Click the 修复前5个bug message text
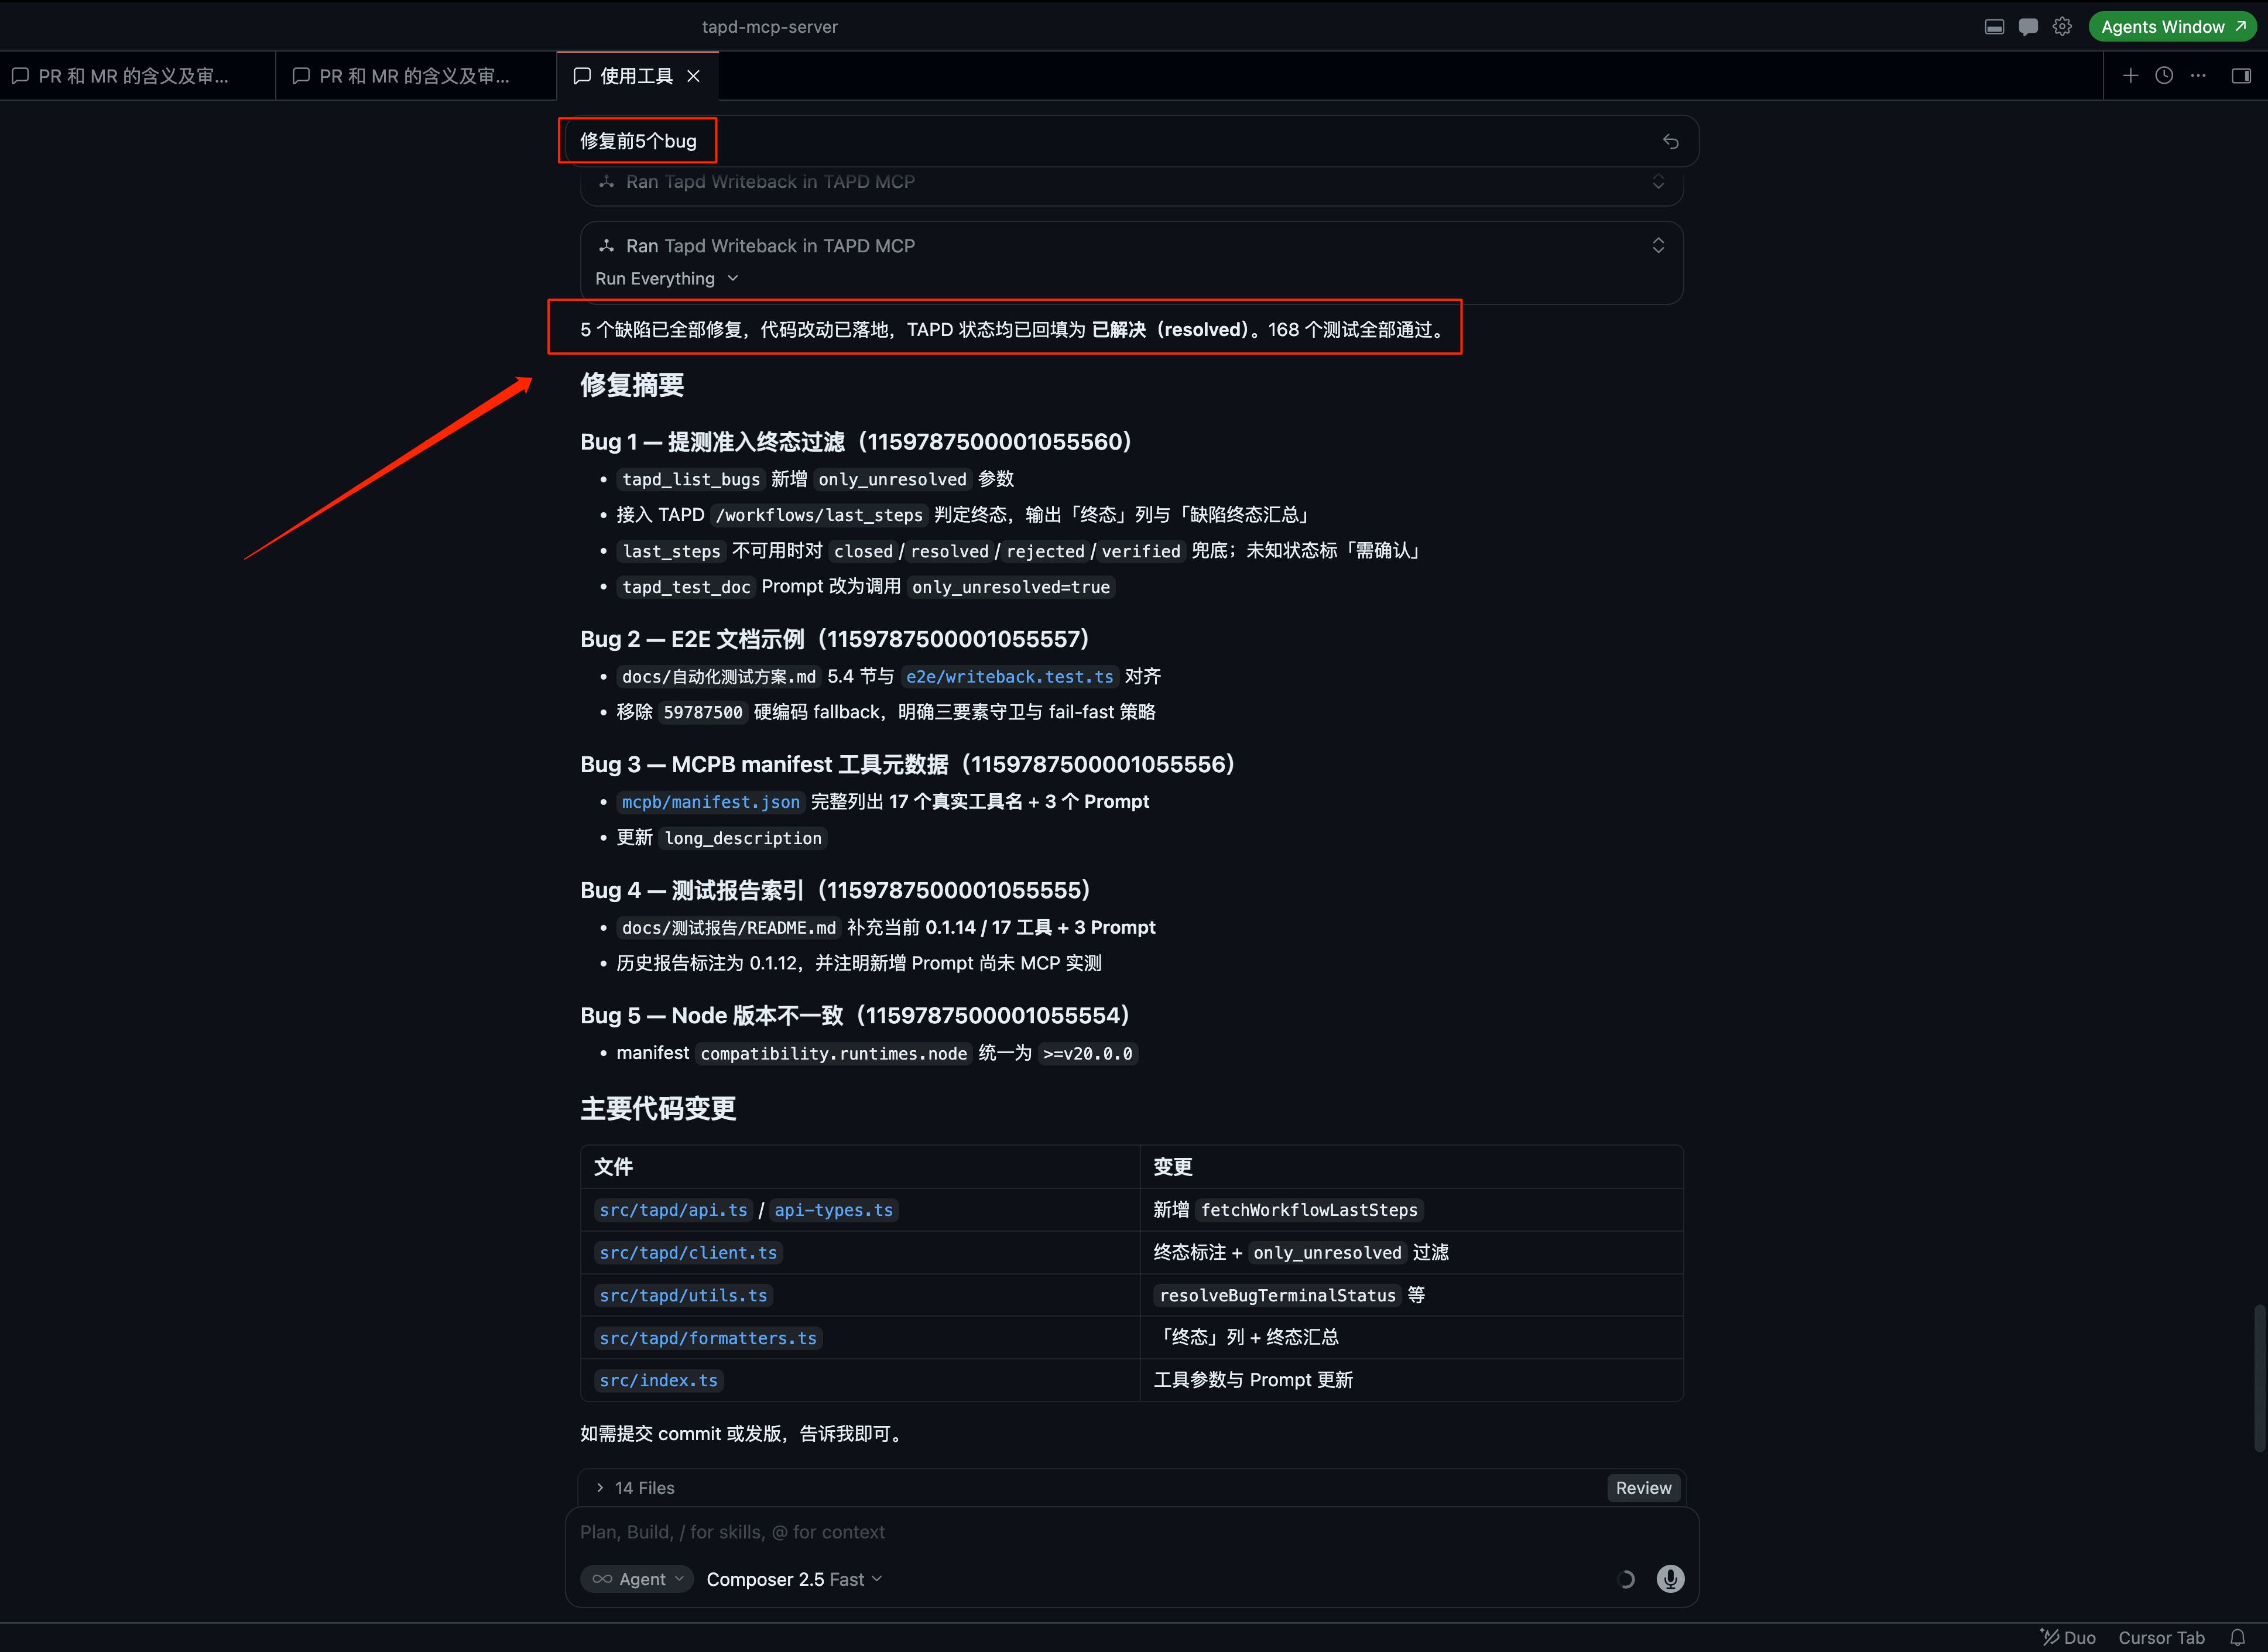Screen dimensions: 2268x1652 tap(638, 141)
